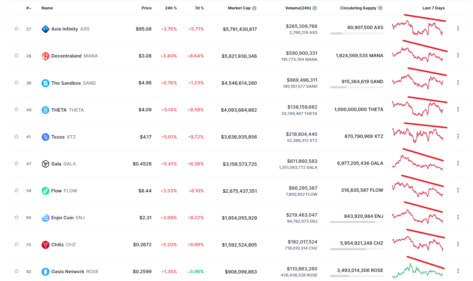Click Gala 7d change 6.58%

[x=196, y=164]
